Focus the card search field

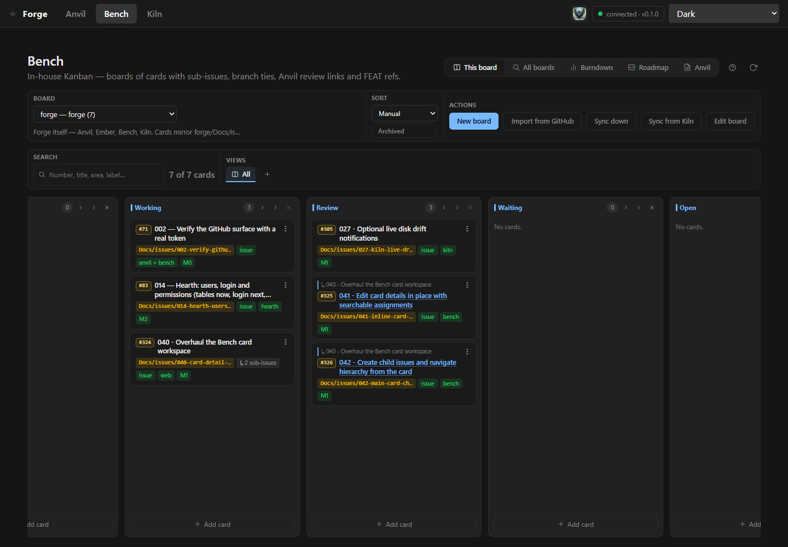(x=99, y=174)
